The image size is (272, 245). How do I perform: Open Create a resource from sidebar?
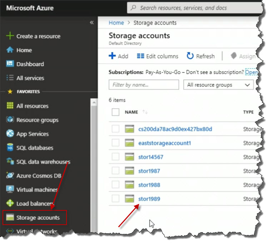click(x=38, y=36)
